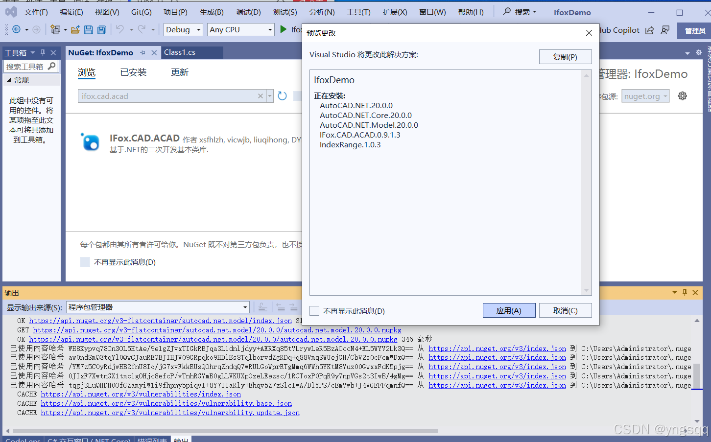Select the 浏览 tab in NuGet
Image resolution: width=711 pixels, height=442 pixels.
(x=87, y=72)
